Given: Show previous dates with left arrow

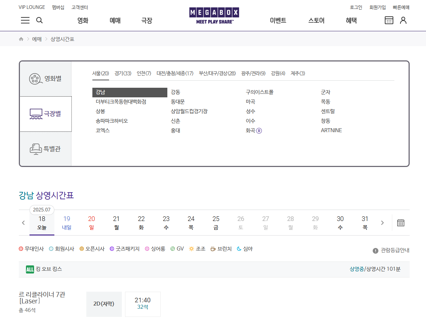Looking at the screenshot, I should pos(23,223).
